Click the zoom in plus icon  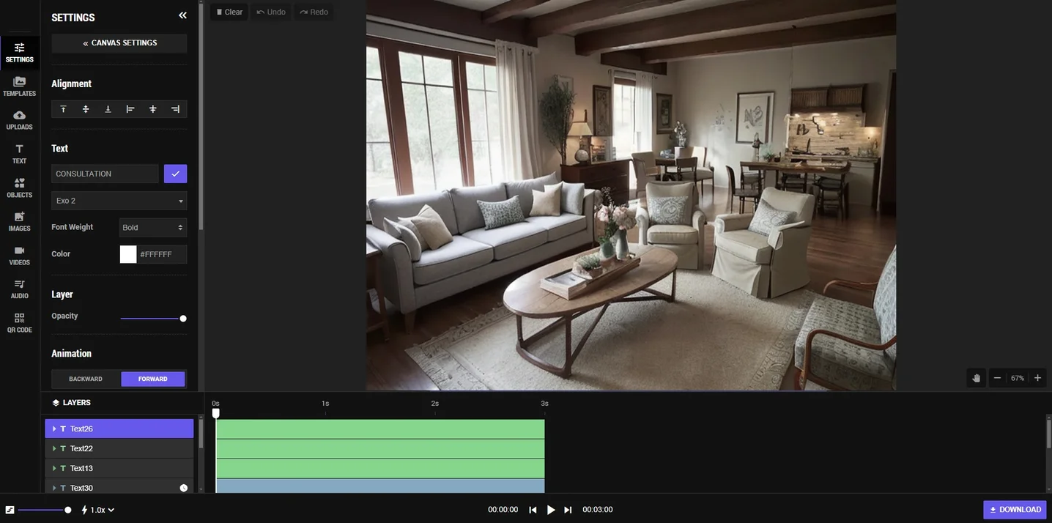pyautogui.click(x=1037, y=378)
